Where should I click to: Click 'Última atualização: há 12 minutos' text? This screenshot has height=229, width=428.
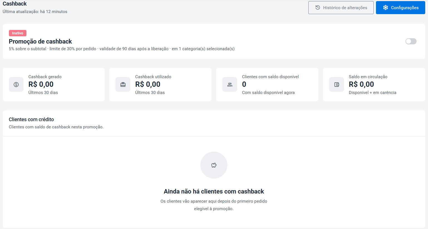35,12
